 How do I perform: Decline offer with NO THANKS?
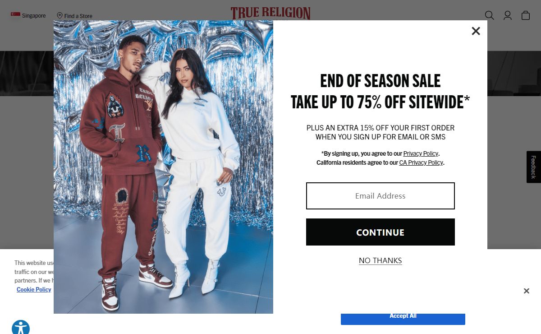click(x=381, y=260)
